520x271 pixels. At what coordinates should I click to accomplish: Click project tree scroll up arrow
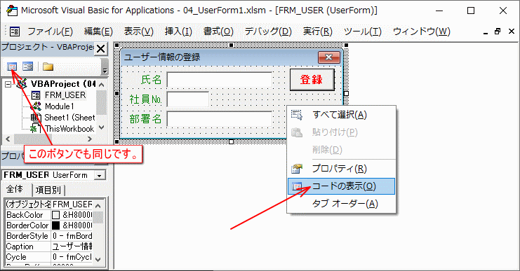coord(102,85)
